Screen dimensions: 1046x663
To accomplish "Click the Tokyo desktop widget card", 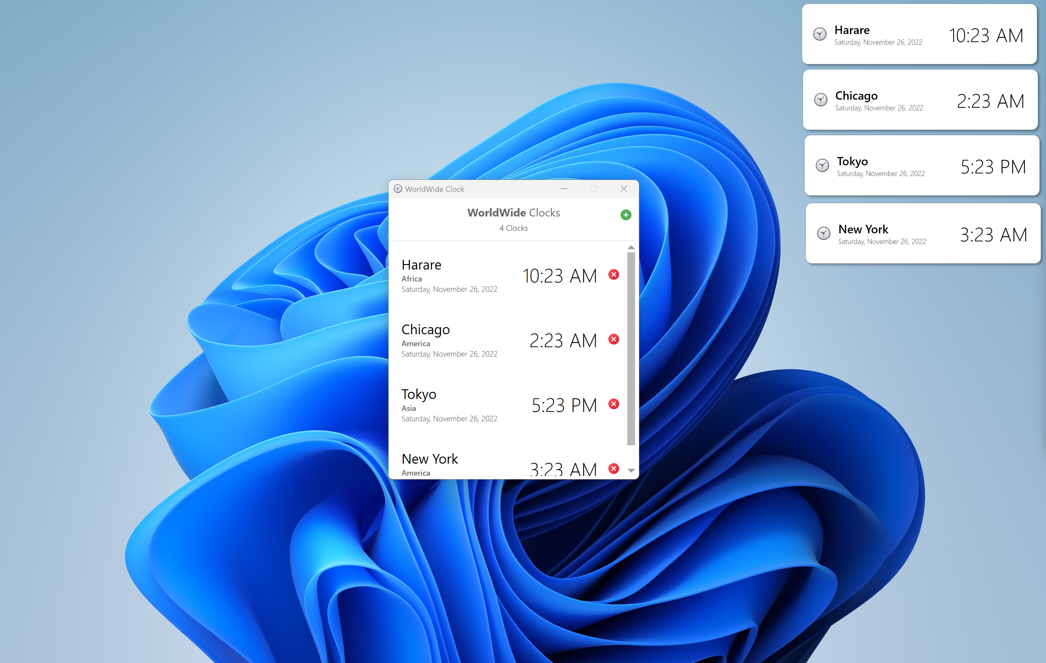I will pos(921,166).
